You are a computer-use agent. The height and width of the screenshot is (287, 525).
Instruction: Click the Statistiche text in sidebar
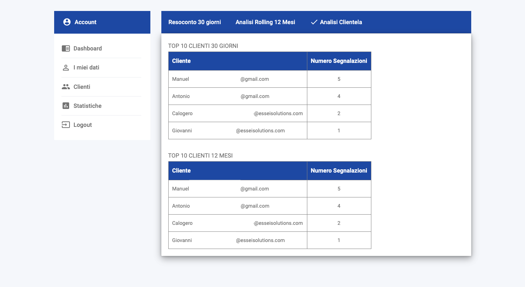pyautogui.click(x=87, y=106)
